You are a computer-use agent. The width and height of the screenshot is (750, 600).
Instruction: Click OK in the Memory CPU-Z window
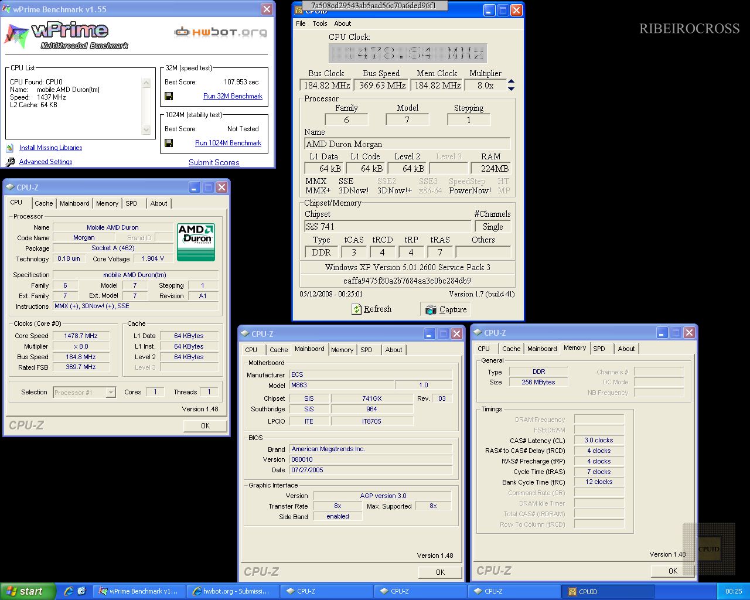[673, 571]
